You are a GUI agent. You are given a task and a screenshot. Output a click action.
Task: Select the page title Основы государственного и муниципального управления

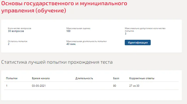64,7
